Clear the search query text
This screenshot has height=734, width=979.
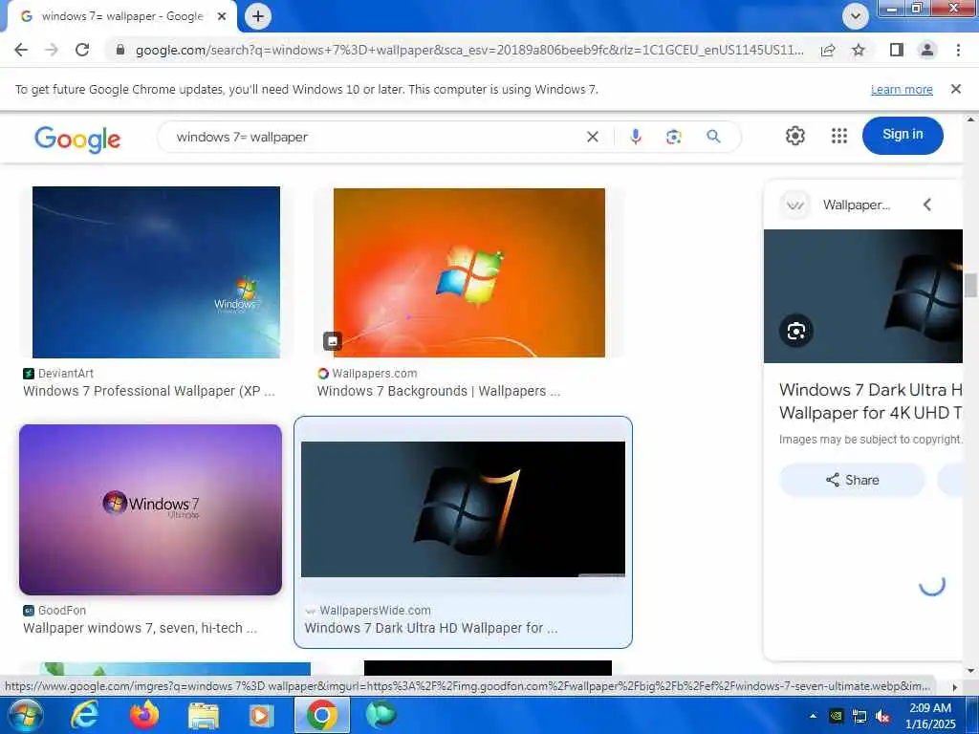[x=593, y=137]
